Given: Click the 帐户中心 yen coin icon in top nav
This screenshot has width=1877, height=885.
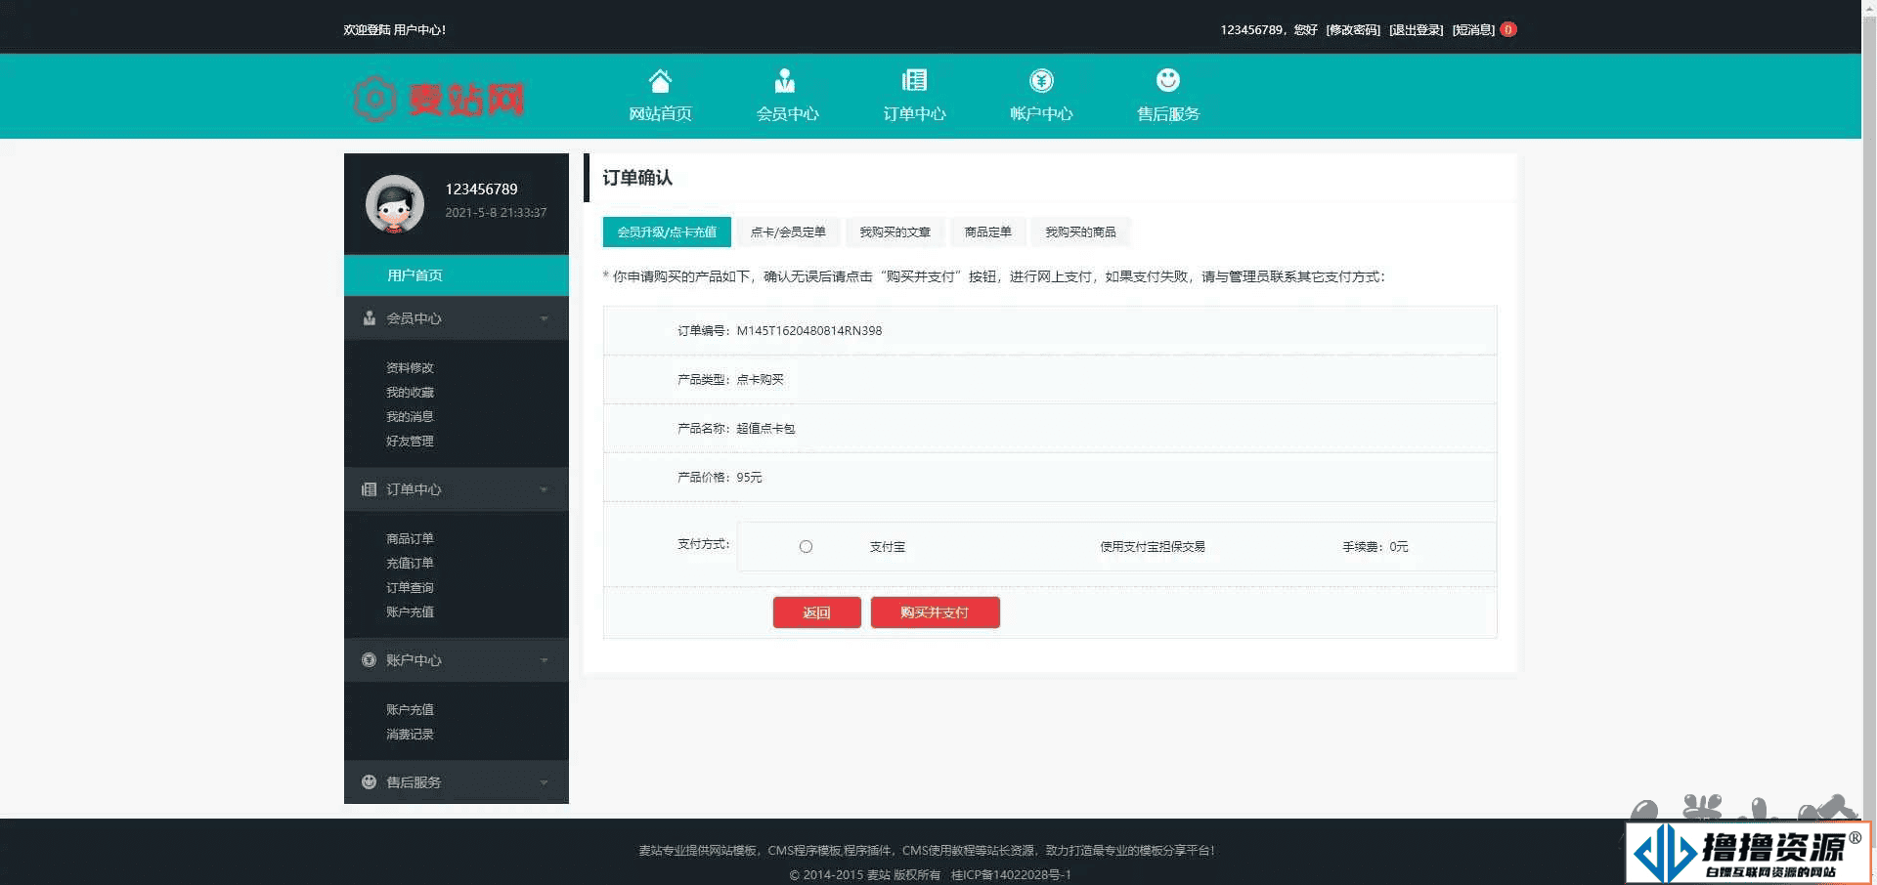Looking at the screenshot, I should 1041,80.
